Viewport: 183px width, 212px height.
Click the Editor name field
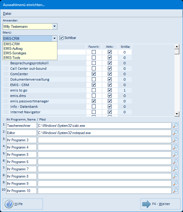coord(21,133)
